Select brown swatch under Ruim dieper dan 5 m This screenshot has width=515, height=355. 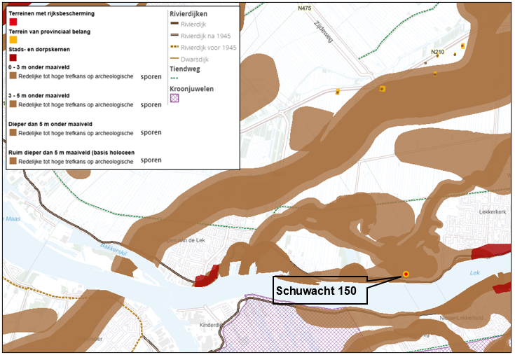tap(13, 161)
